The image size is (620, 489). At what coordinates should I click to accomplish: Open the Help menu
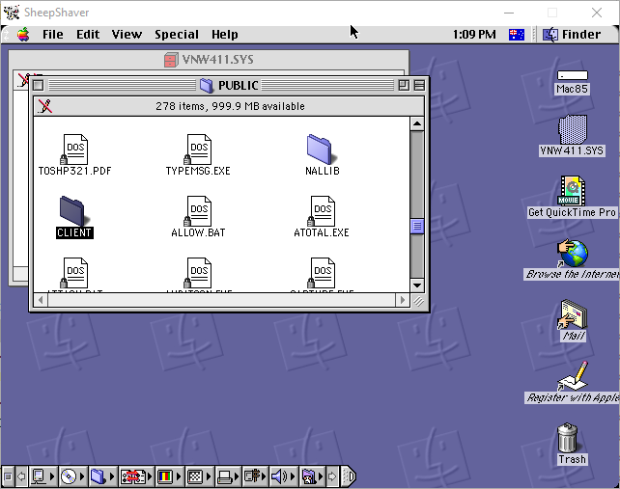click(225, 35)
